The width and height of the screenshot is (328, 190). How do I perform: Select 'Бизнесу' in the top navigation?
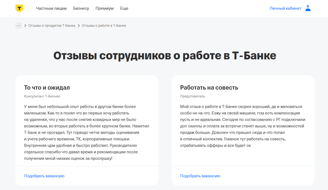(81, 8)
